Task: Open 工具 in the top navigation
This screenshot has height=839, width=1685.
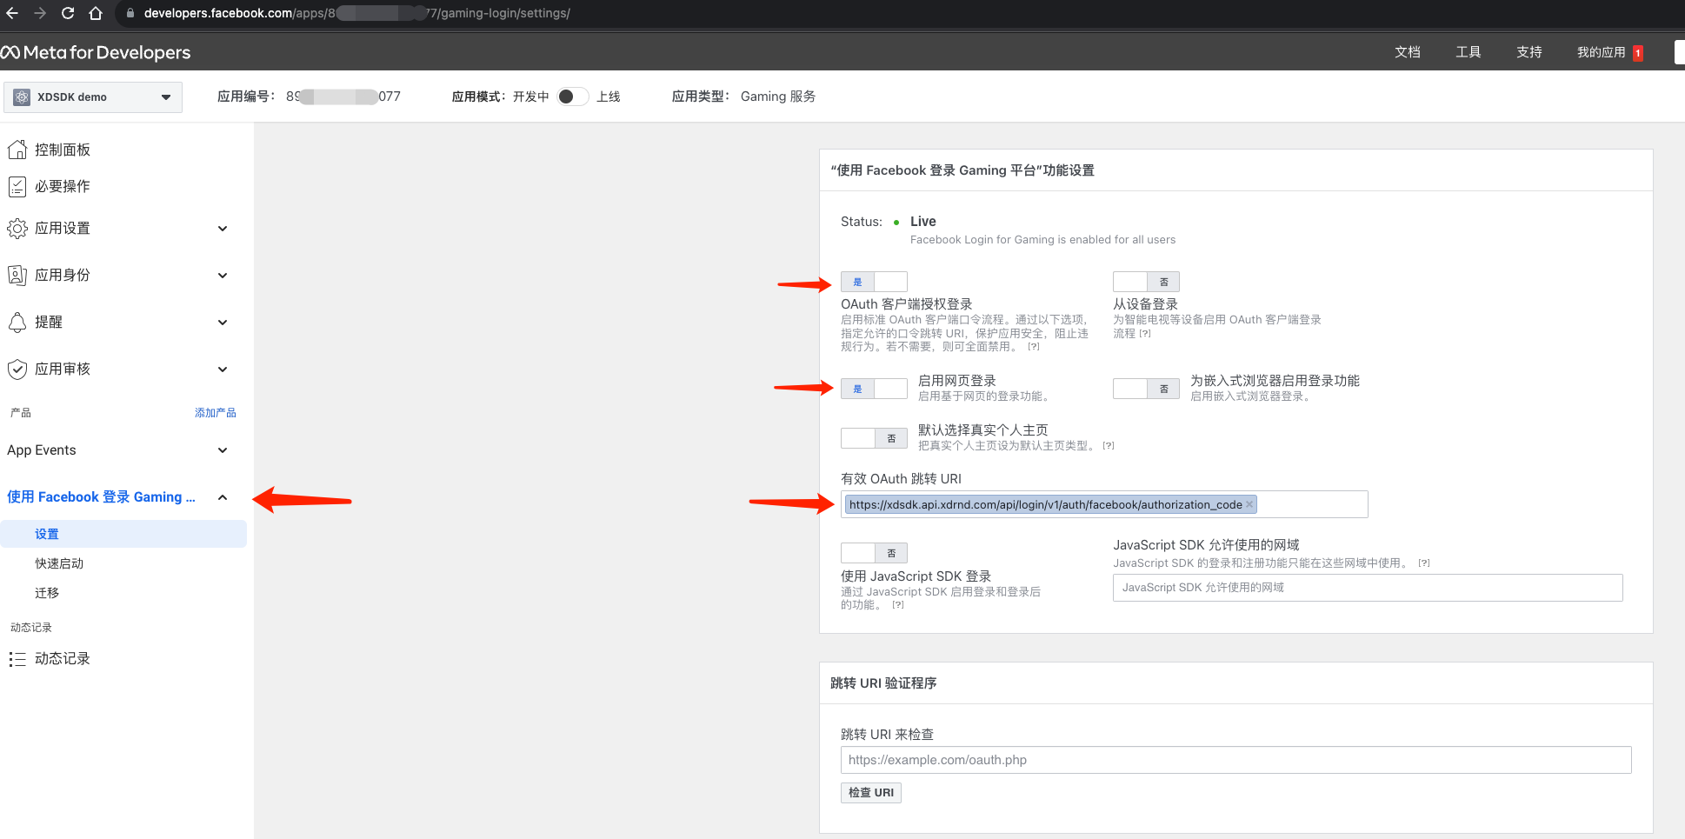Action: 1469,52
